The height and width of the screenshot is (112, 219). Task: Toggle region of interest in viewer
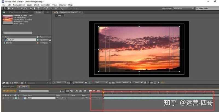click(110, 82)
